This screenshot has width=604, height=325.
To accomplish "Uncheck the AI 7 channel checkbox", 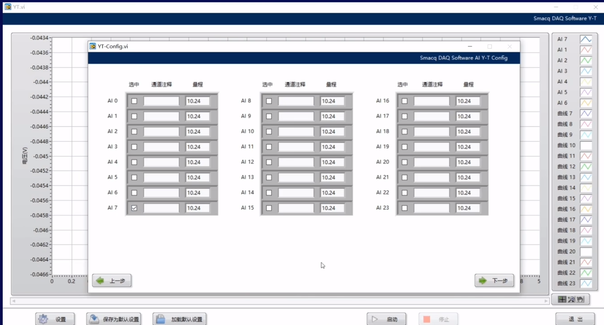I will 134,208.
